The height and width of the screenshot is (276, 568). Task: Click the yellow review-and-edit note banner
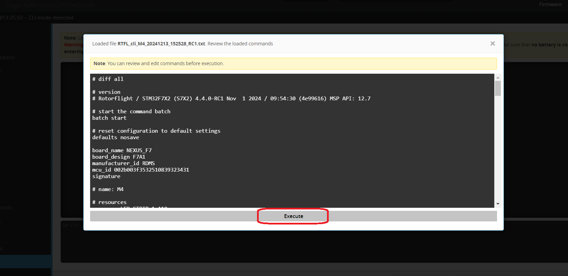293,63
